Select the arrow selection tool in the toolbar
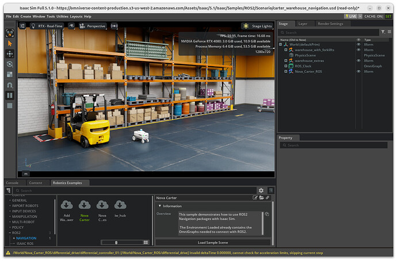Screen dimensions: 397x261 10,43
